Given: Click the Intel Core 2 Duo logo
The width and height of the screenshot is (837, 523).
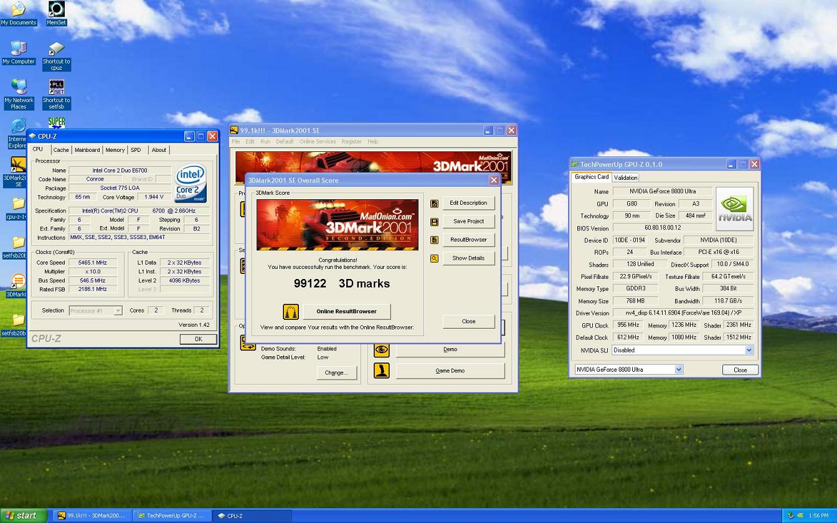Looking at the screenshot, I should coord(191,183).
